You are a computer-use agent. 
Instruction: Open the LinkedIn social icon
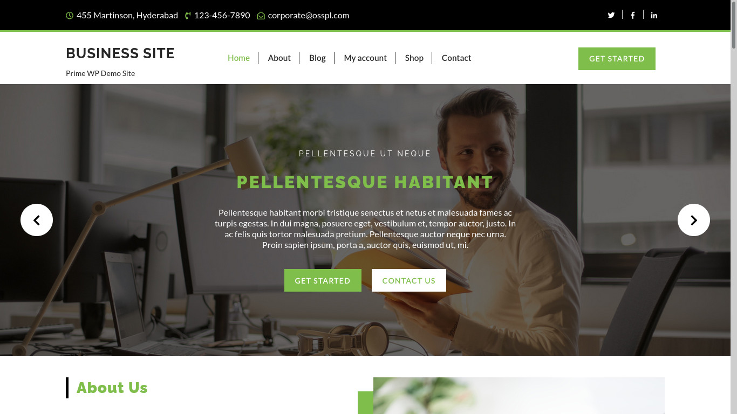pyautogui.click(x=654, y=15)
